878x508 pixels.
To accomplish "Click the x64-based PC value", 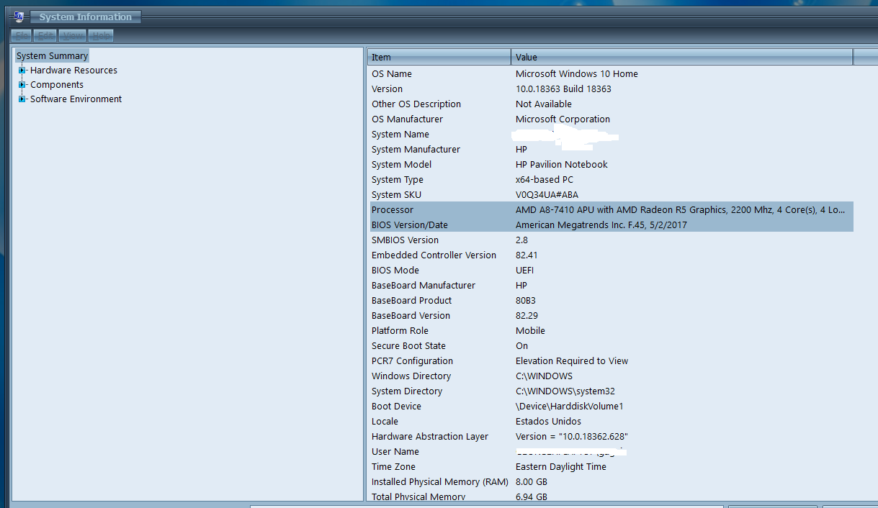I will [545, 180].
